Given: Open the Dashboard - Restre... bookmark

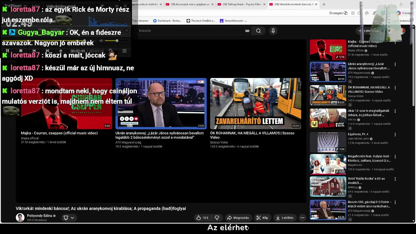Looking at the screenshot, I should click(167, 21).
